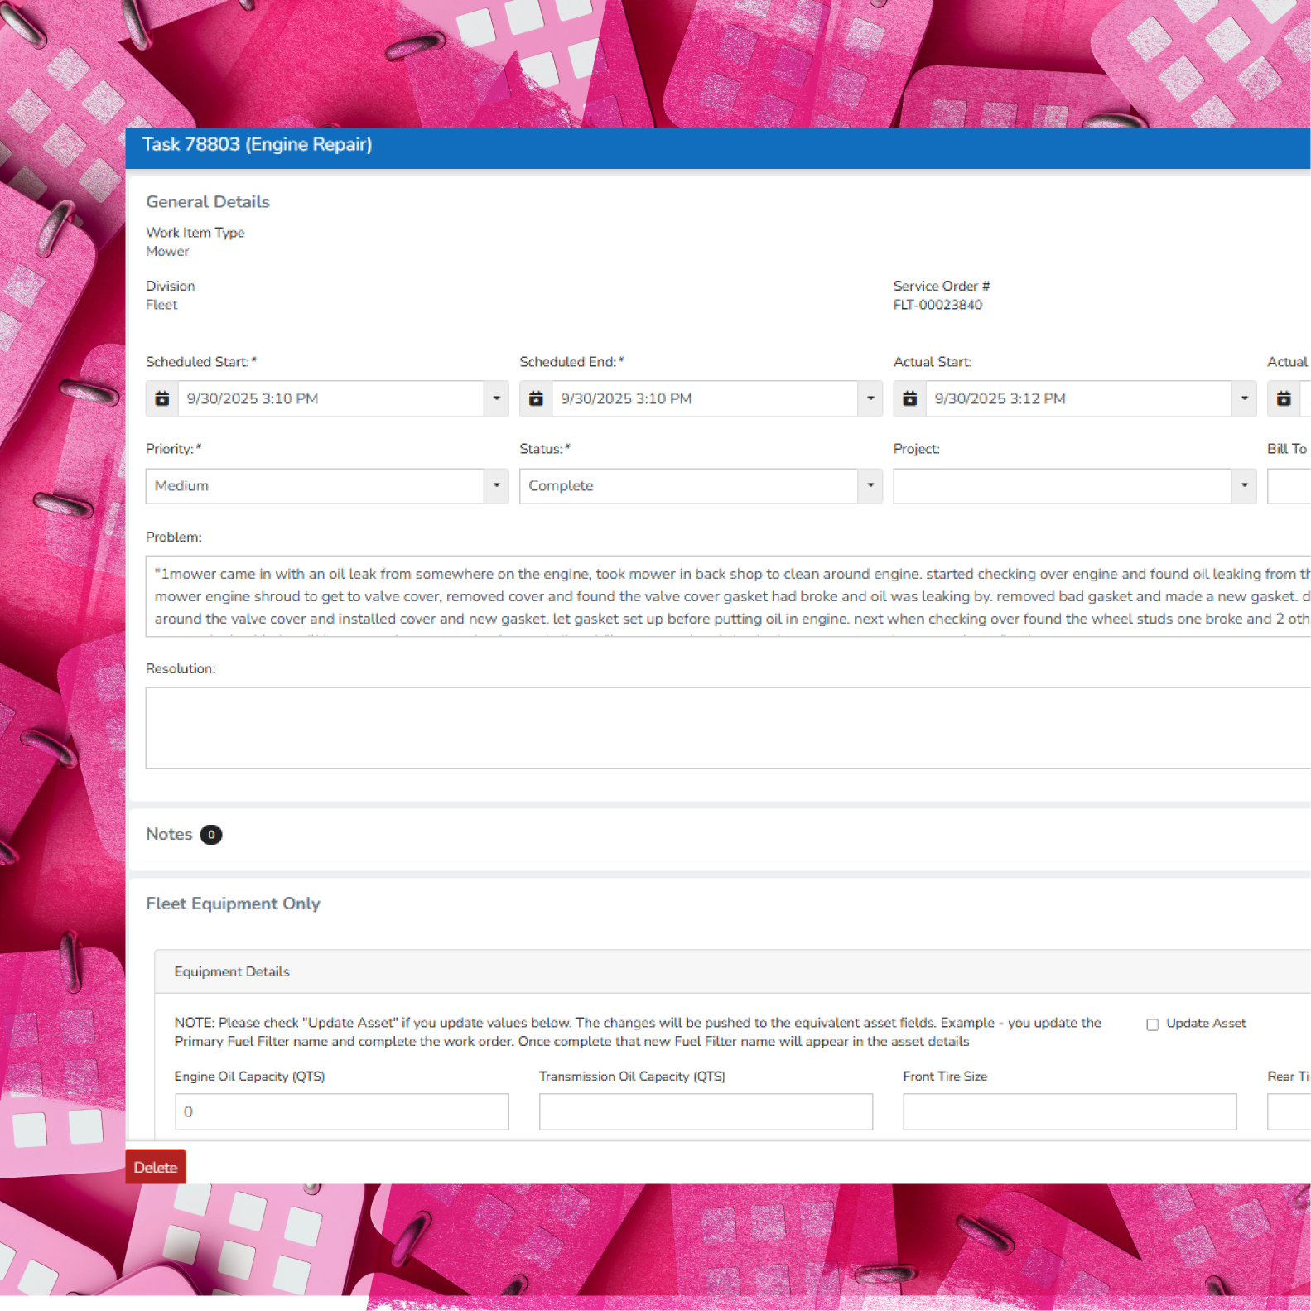Expand the Notes section header
Viewport: 1311px width, 1311px height.
click(x=169, y=835)
